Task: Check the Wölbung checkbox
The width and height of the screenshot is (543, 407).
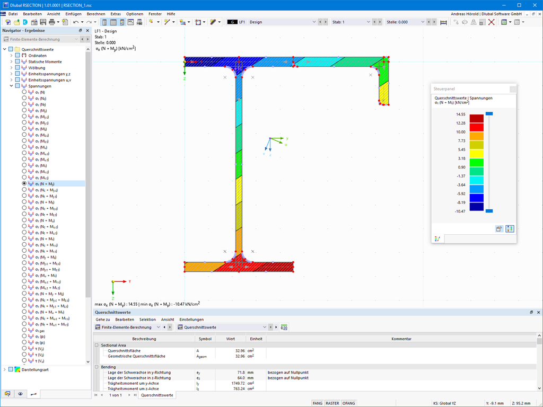Action: (17, 68)
